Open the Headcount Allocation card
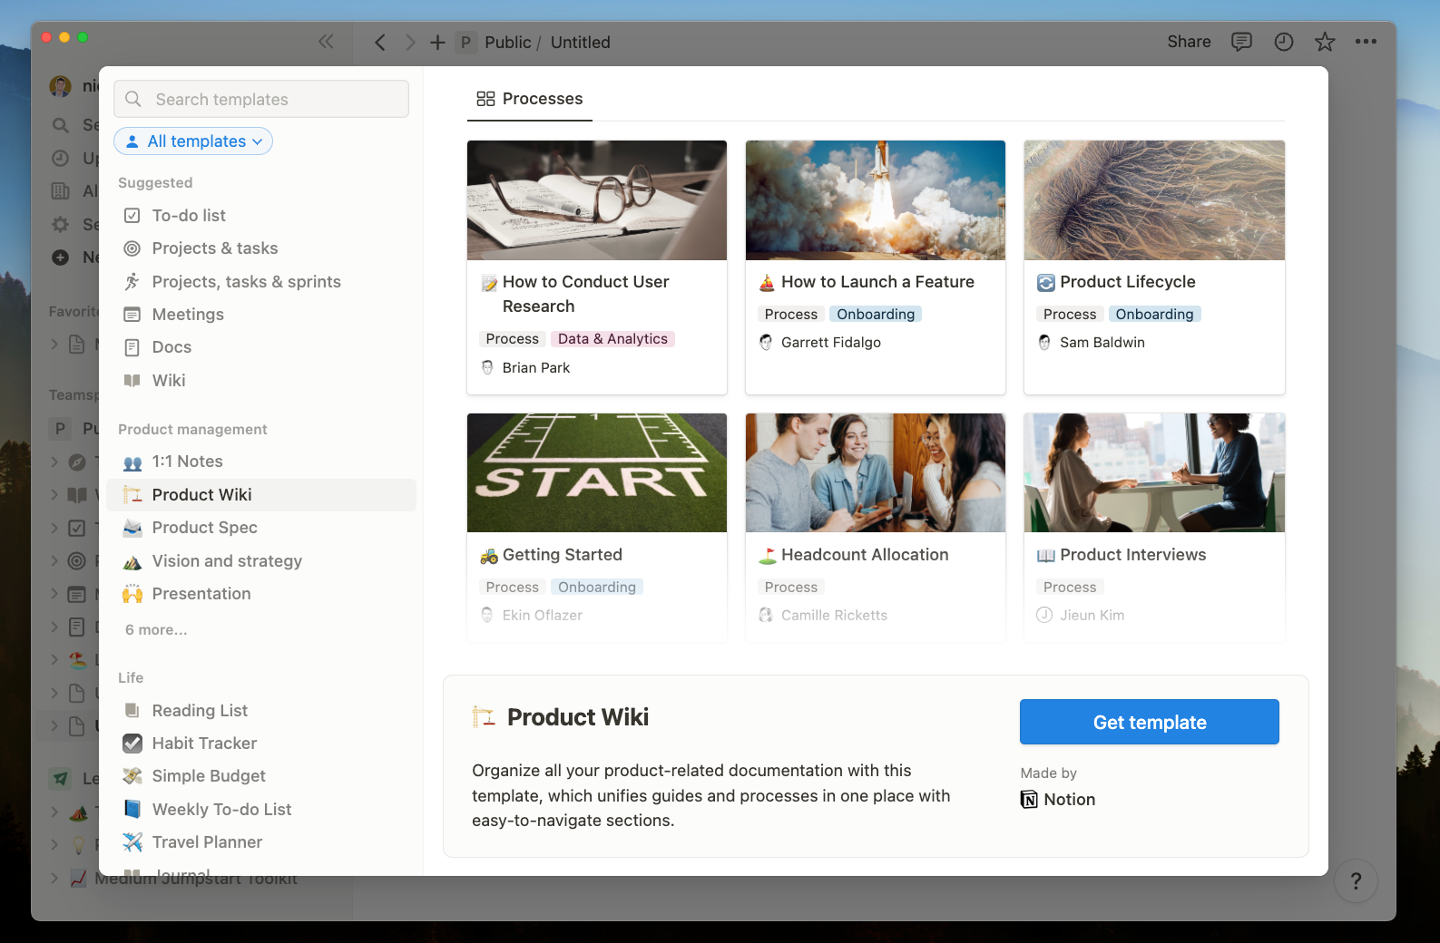 (x=876, y=528)
